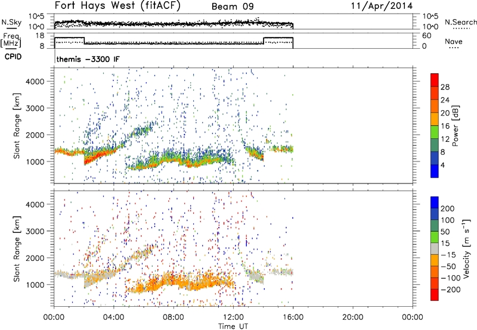Click the '16:00' time tick label
This screenshot has width=477, height=330.
click(293, 317)
